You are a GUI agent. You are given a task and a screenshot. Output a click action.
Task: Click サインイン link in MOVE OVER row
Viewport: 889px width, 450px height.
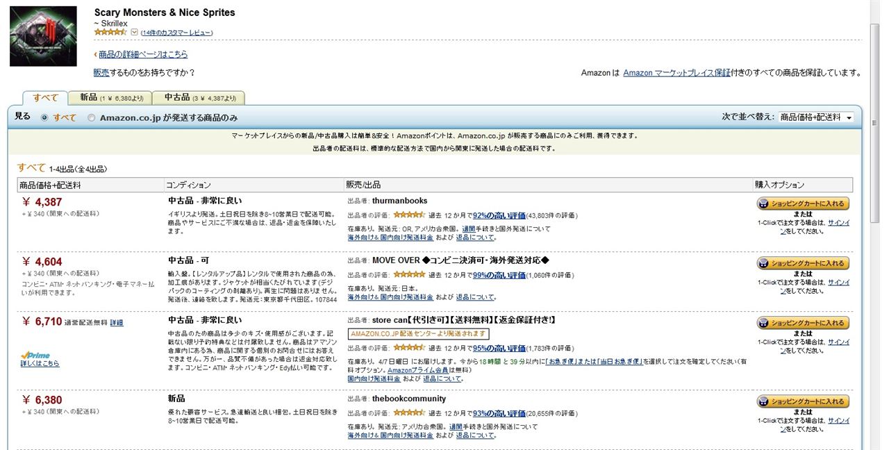point(838,283)
